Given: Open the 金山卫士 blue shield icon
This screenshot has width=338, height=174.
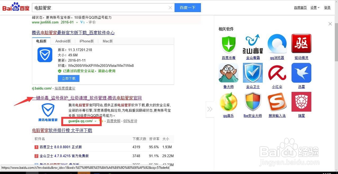Looking at the screenshot, I should pos(253,73).
